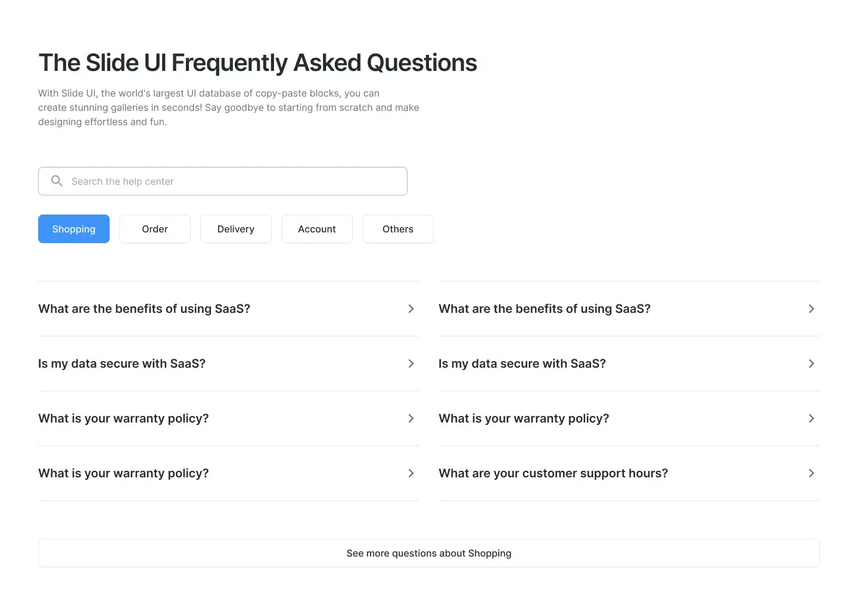Switch to the Account tab

pyautogui.click(x=317, y=229)
